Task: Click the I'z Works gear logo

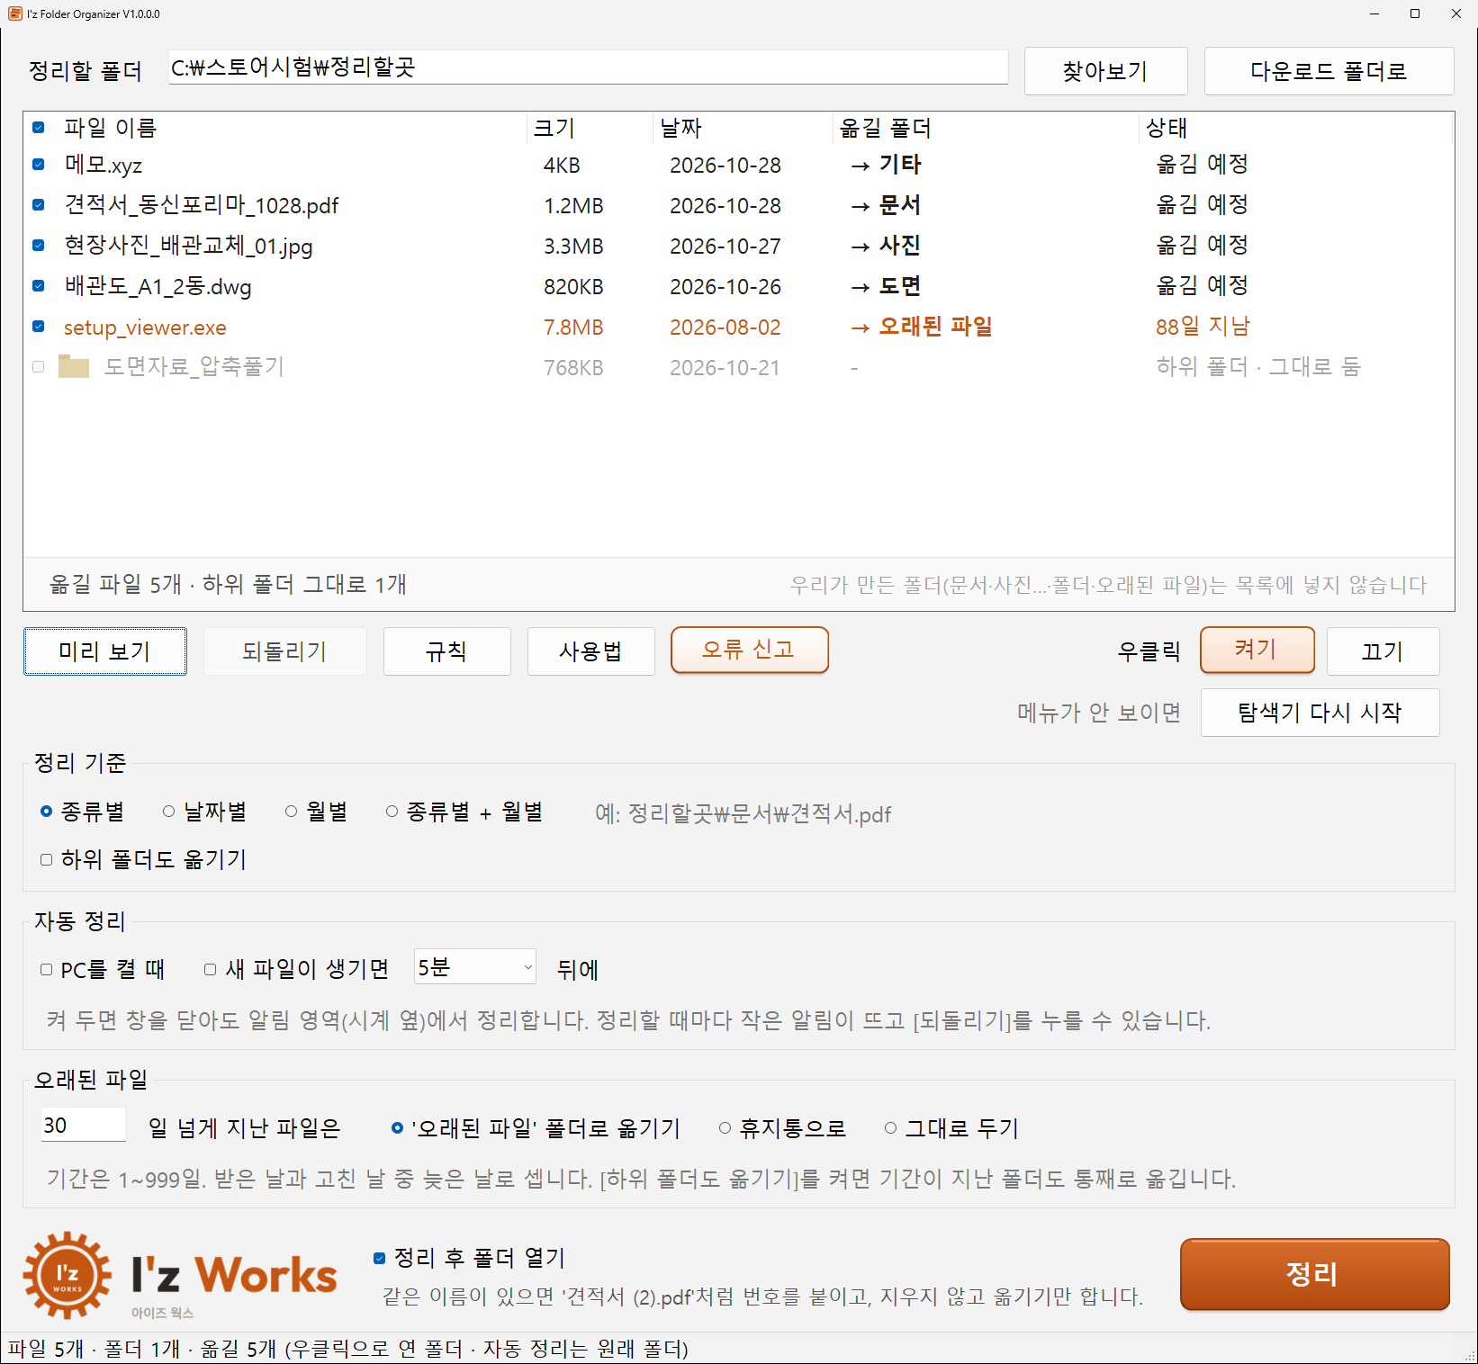Action: (68, 1275)
